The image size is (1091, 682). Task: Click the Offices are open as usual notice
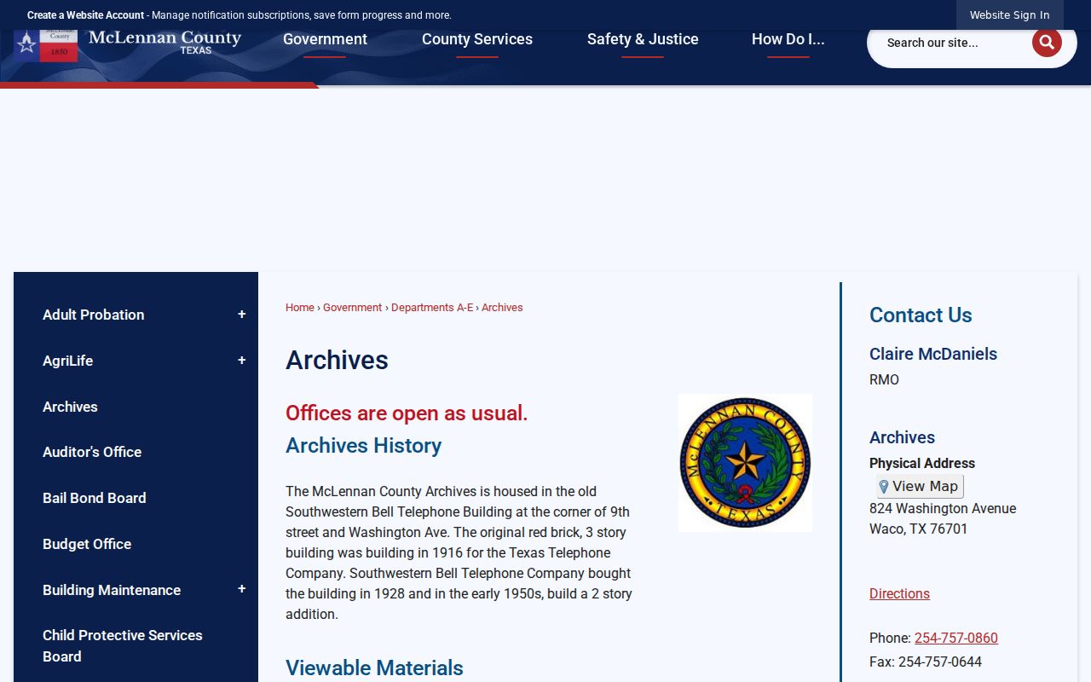tap(407, 413)
